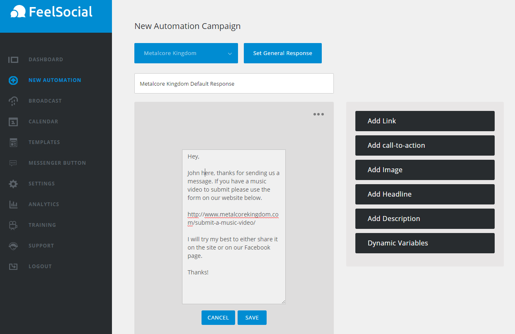This screenshot has width=515, height=334.
Task: Click the Calendar icon
Action: 13,122
